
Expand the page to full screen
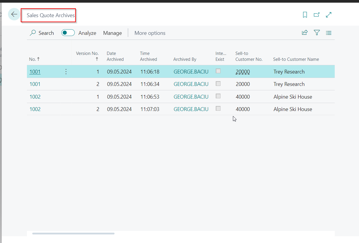[329, 15]
